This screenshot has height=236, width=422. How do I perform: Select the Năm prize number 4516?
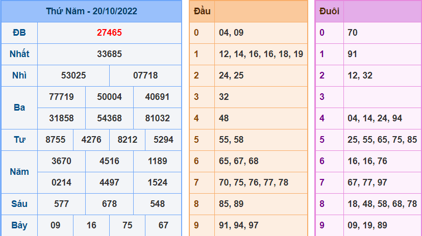109,161
